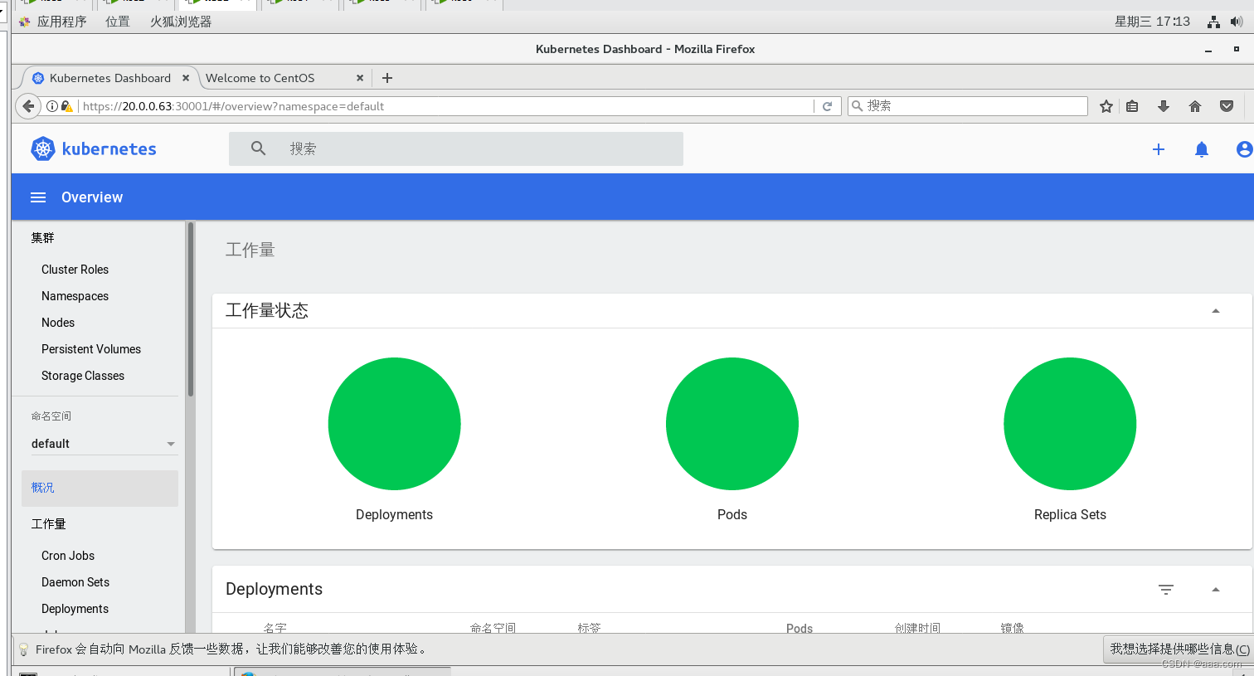This screenshot has height=676, width=1254.
Task: Show bookmarks library icon
Action: (1132, 106)
